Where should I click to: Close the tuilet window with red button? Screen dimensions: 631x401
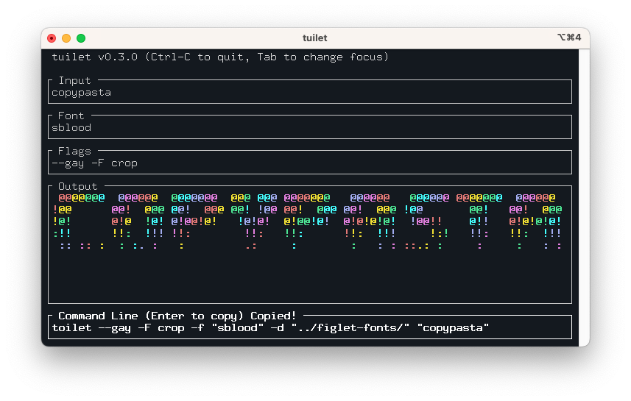(52, 38)
